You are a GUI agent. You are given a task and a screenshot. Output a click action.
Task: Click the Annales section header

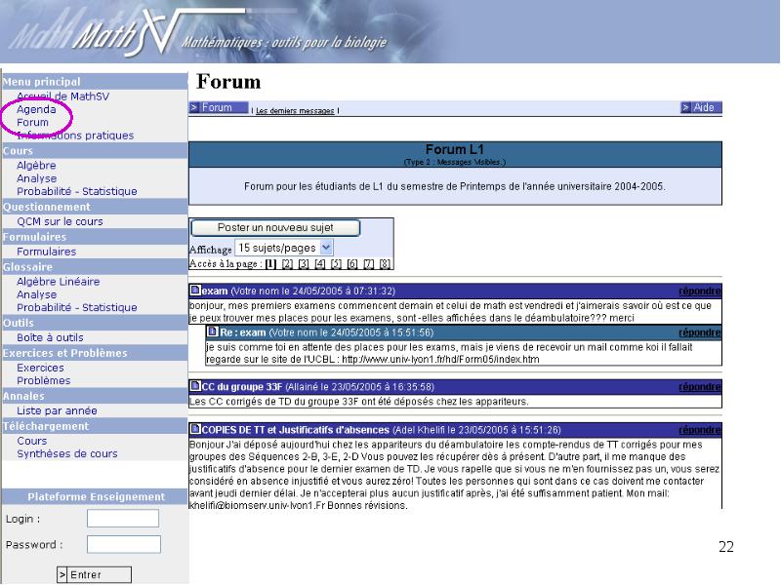coord(23,396)
